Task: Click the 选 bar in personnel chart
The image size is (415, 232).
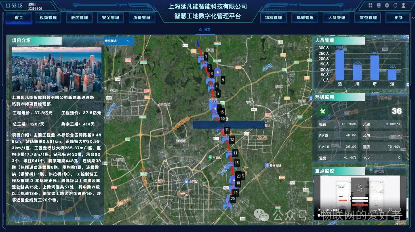Action: click(x=340, y=65)
